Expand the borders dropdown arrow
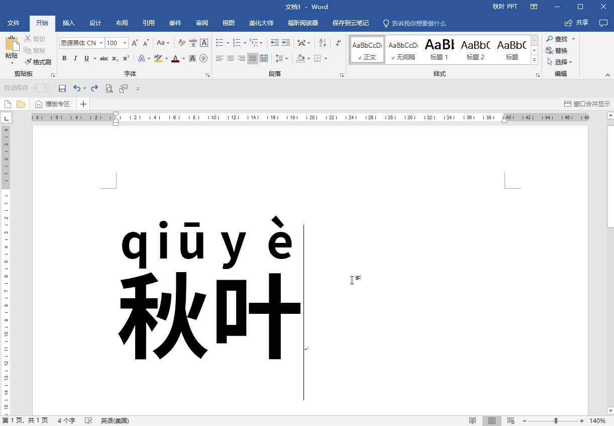Image resolution: width=614 pixels, height=426 pixels. click(x=326, y=58)
